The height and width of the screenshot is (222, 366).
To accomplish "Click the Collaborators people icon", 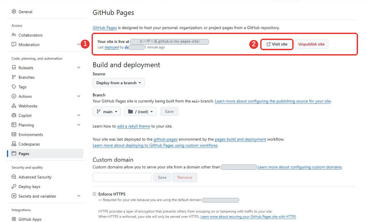I will tap(14, 35).
